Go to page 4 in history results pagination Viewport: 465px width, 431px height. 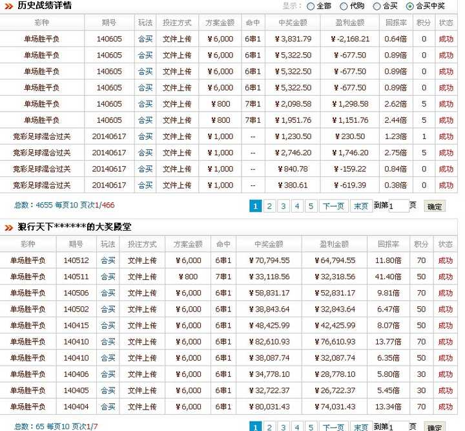coord(297,206)
